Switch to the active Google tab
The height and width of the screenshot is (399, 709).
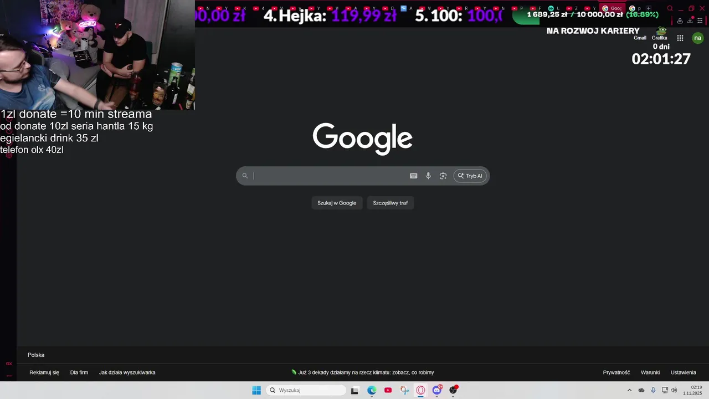[x=612, y=8]
